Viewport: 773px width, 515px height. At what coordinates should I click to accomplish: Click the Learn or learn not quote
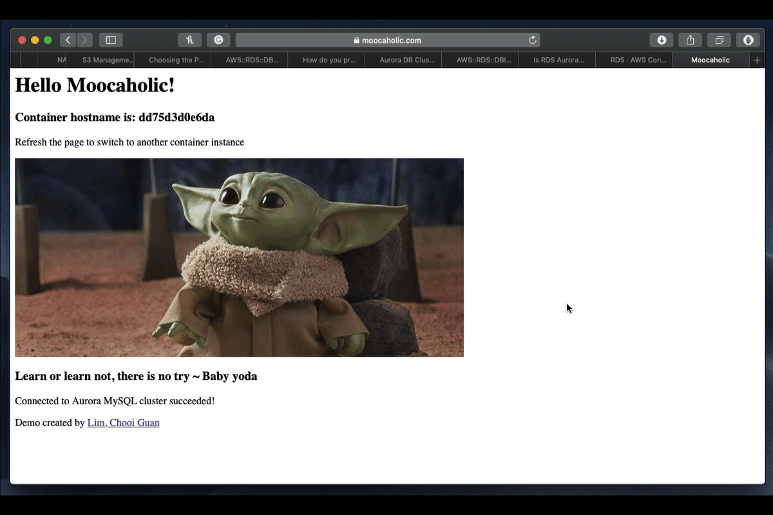[x=136, y=376]
